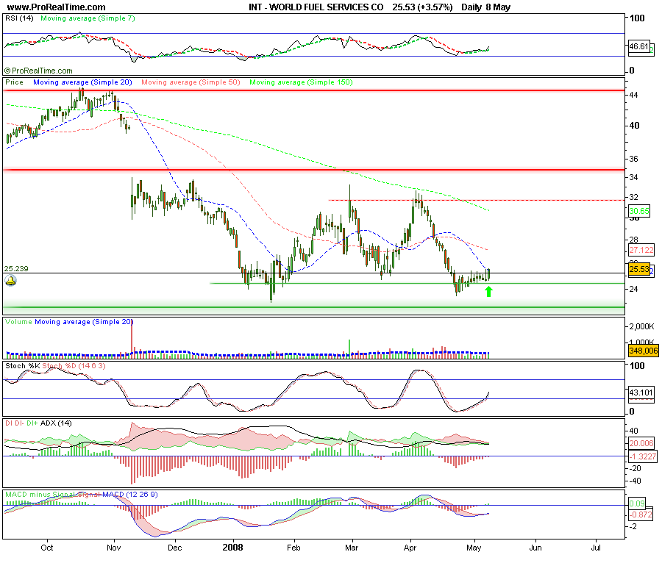Click the 40 tick on price scale
The width and height of the screenshot is (662, 588).
[x=634, y=125]
